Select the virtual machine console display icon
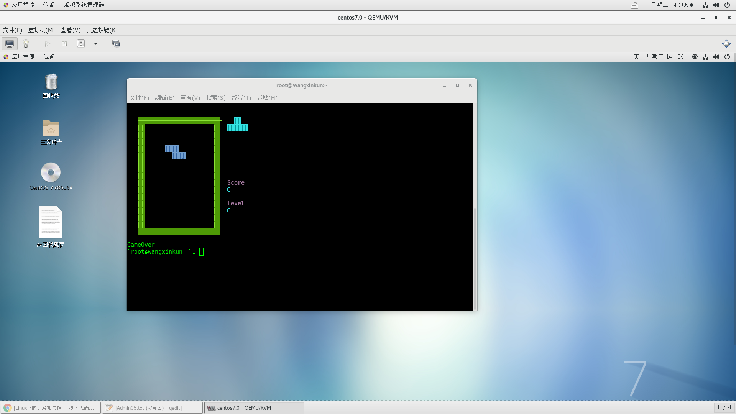The width and height of the screenshot is (736, 414). (x=9, y=44)
